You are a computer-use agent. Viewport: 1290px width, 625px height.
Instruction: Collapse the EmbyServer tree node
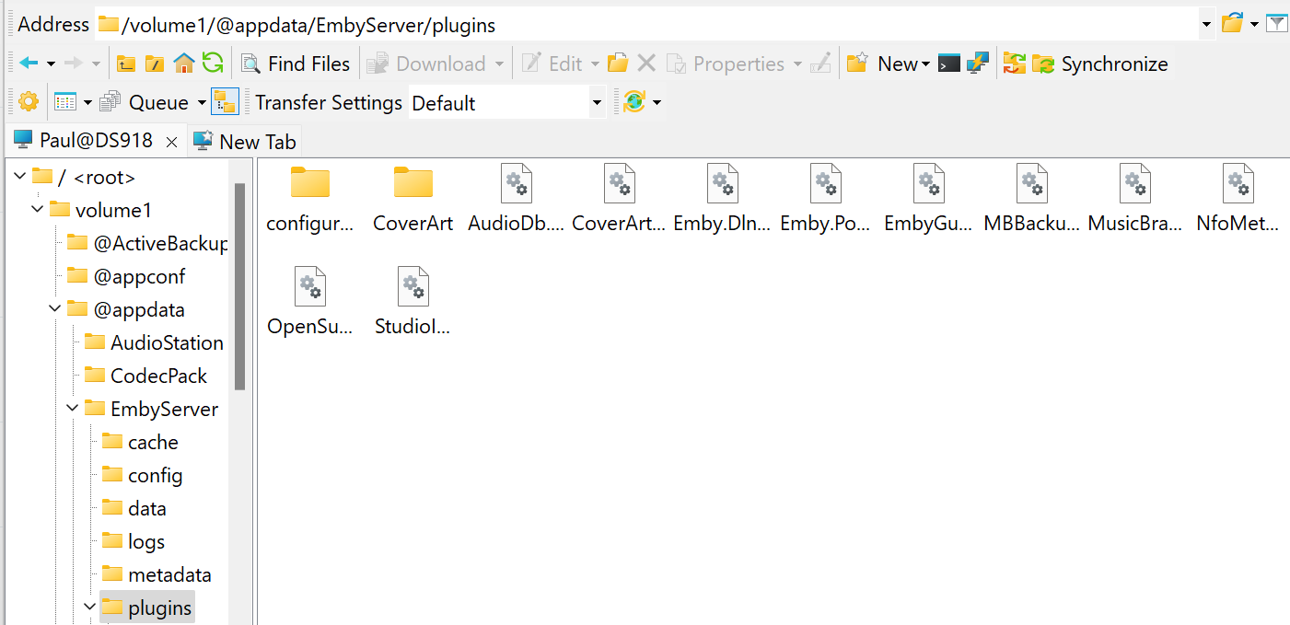point(72,408)
